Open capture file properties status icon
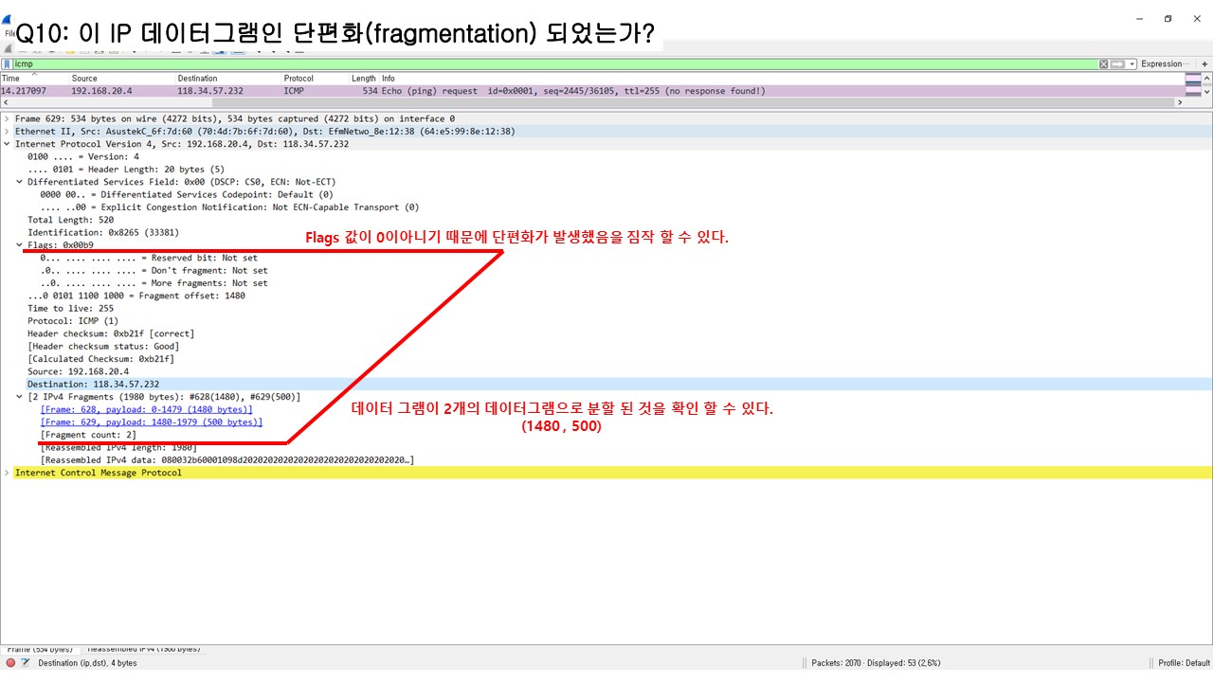 click(26, 663)
